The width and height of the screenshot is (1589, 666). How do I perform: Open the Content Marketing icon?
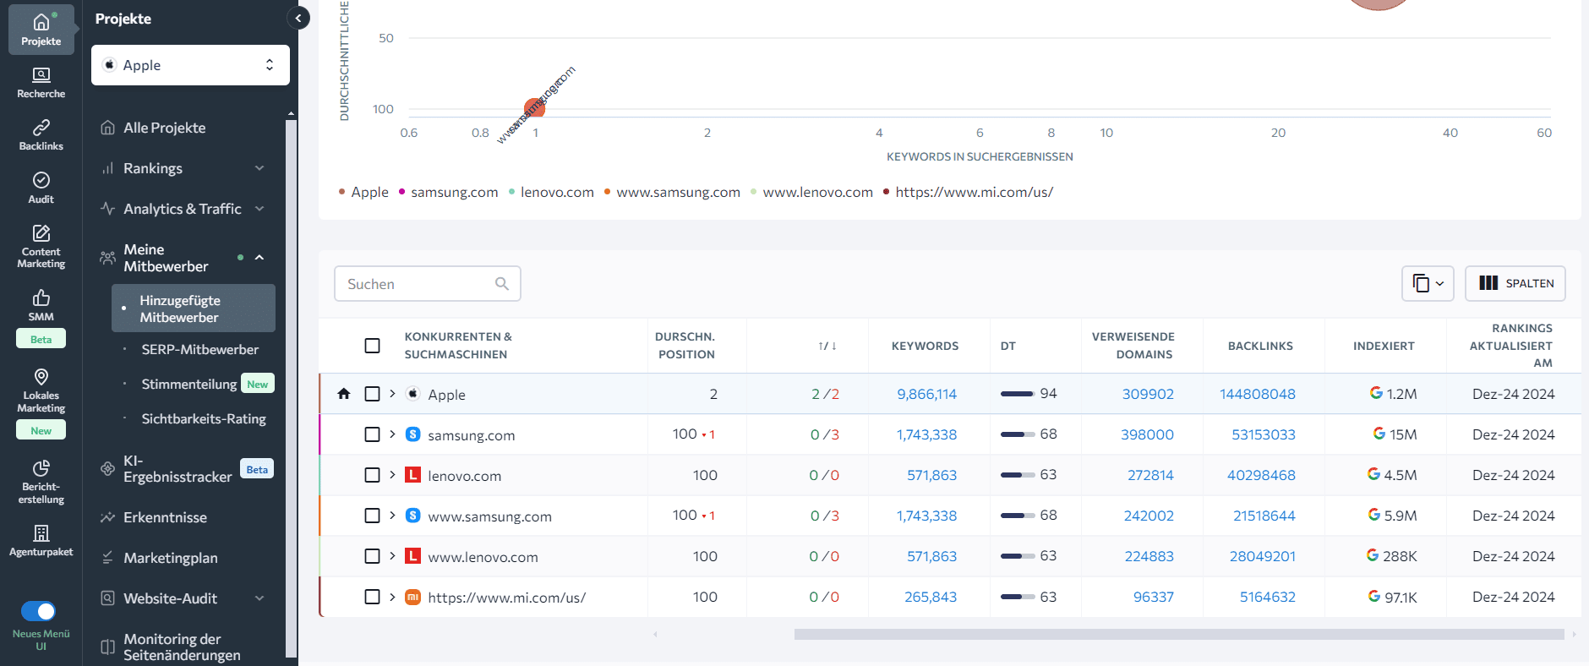[41, 232]
